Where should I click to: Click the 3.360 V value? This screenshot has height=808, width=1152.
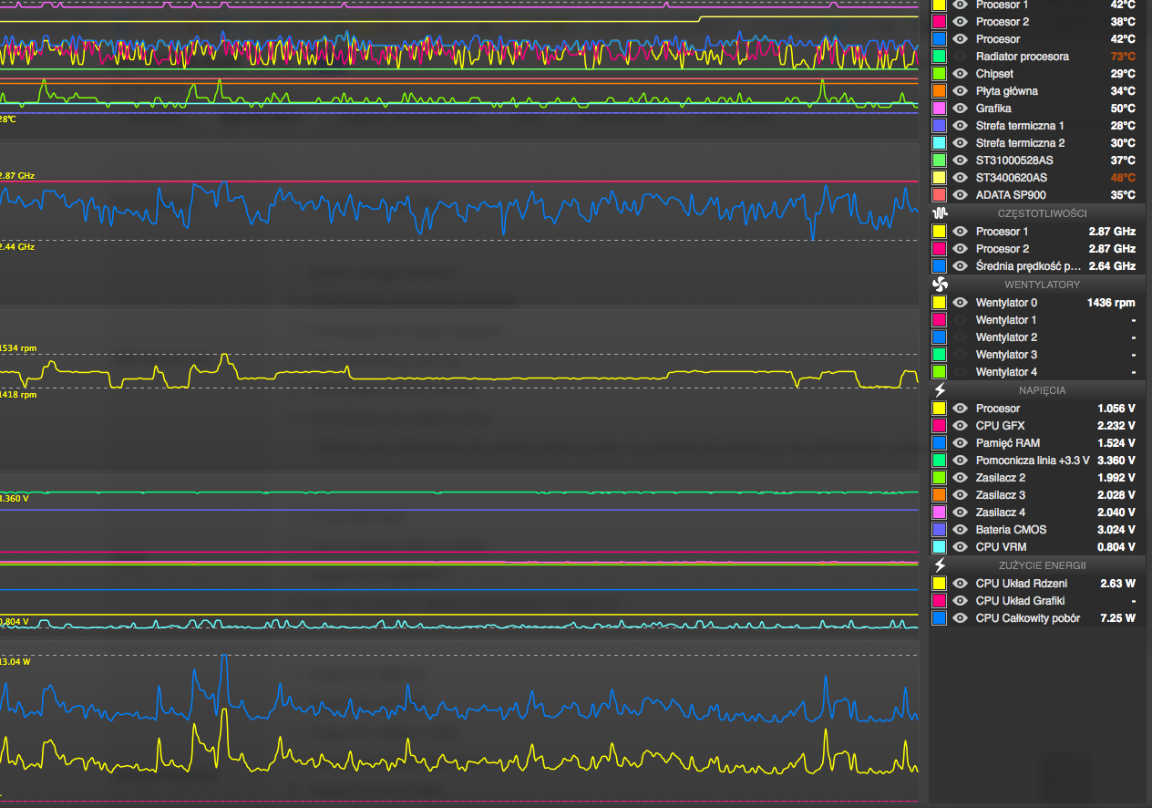point(1116,461)
